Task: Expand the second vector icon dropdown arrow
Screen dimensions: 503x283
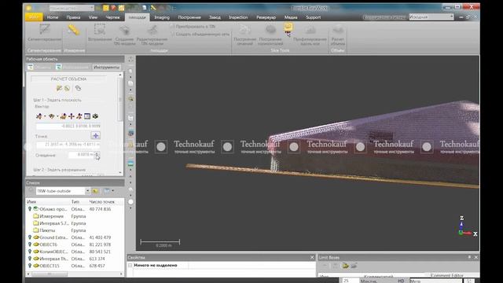Action: [57, 116]
